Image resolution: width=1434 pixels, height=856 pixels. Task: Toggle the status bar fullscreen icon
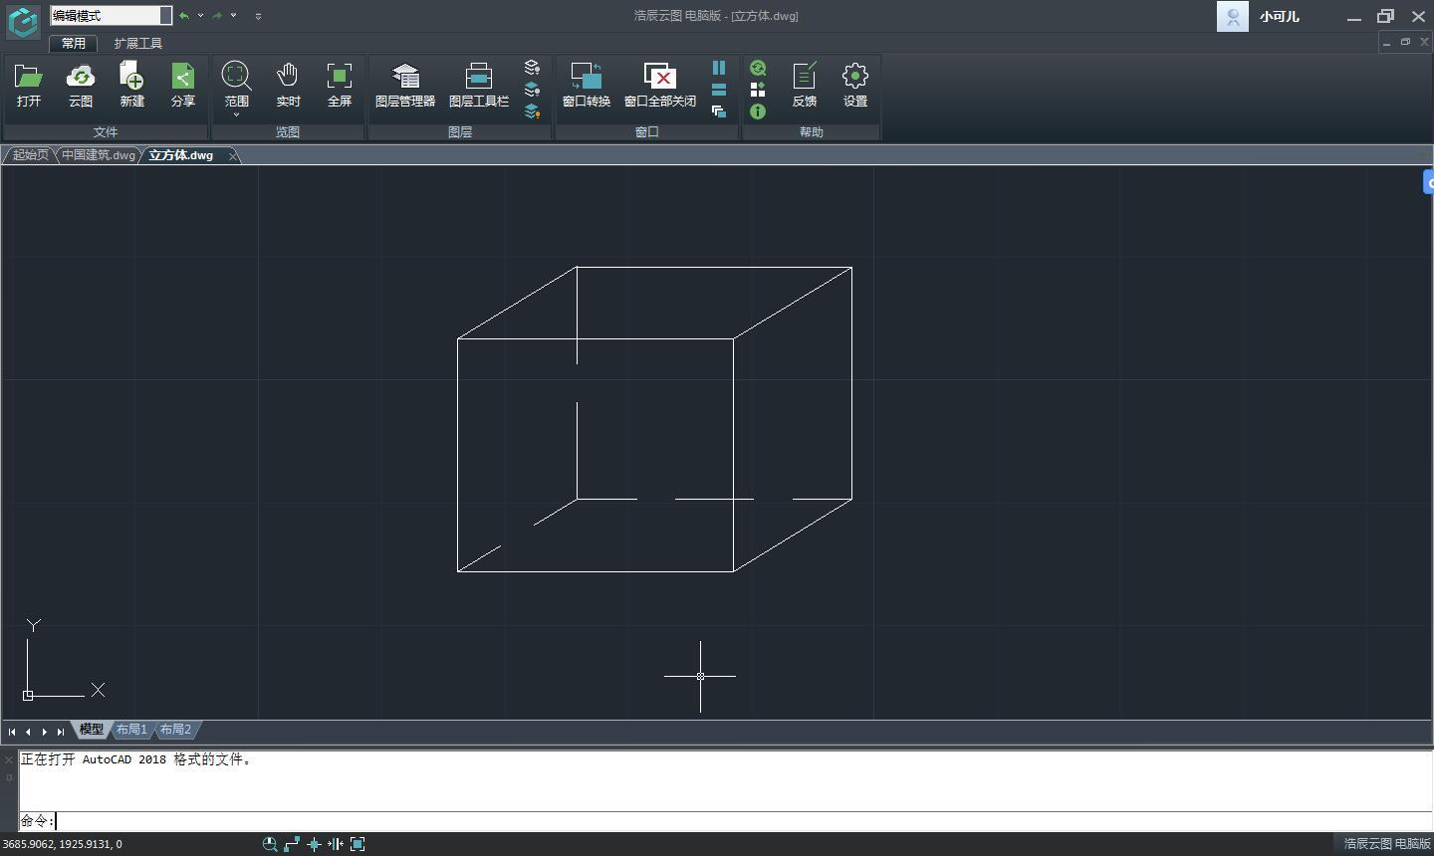[358, 844]
